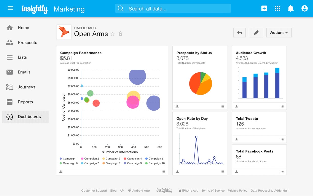
Task: Click the notification bell icon
Action: coord(290,8)
